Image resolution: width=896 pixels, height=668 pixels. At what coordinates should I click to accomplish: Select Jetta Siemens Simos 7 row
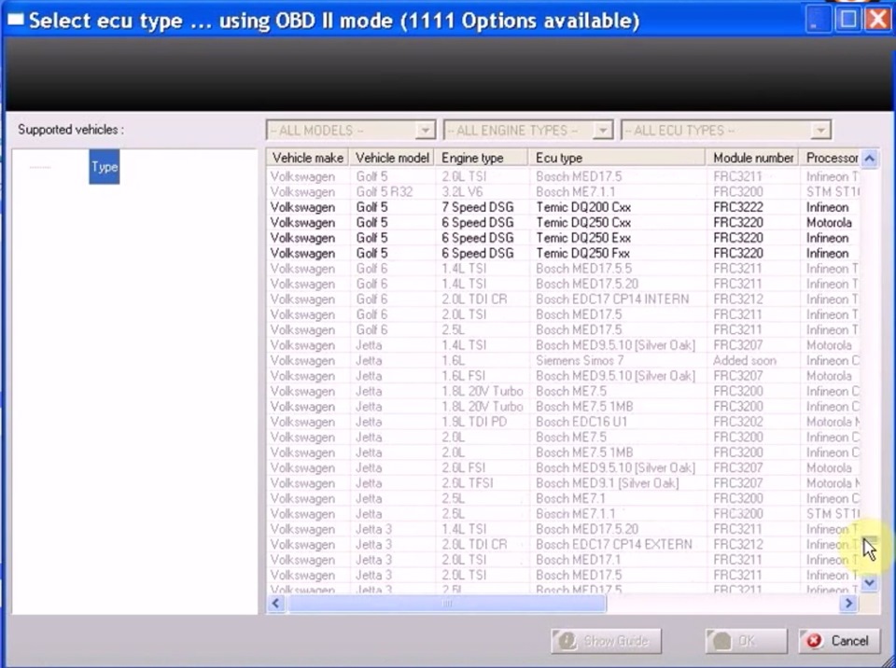563,360
